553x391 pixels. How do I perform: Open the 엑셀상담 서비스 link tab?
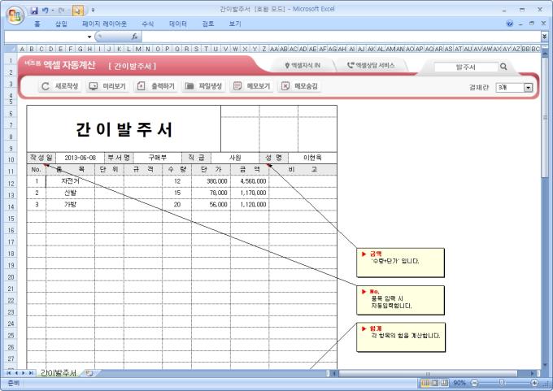[371, 66]
